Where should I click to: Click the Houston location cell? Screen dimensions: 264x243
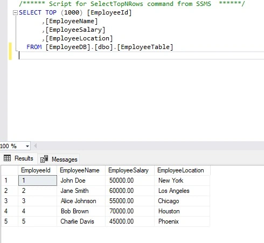click(182, 211)
